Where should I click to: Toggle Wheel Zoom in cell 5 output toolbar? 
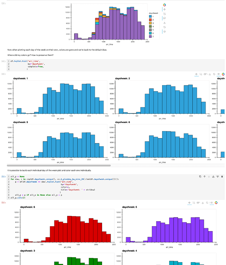pos(198,203)
